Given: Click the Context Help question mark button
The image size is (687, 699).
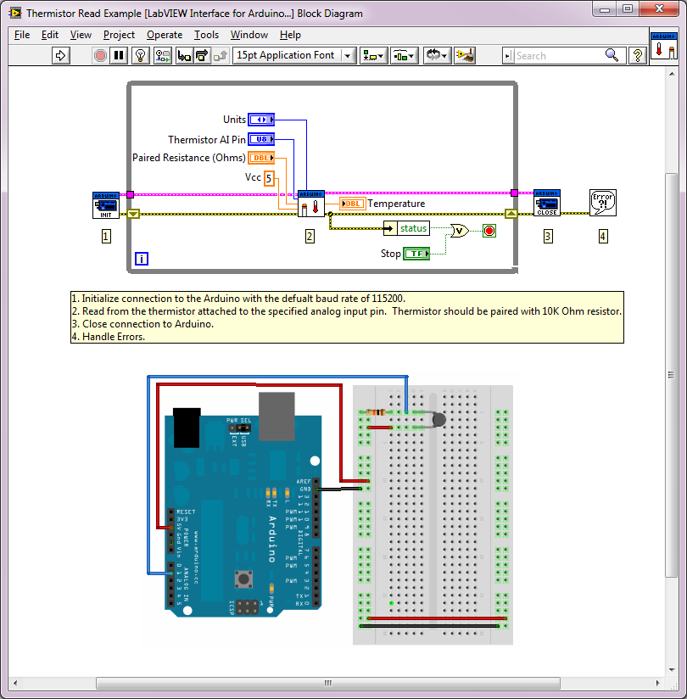Looking at the screenshot, I should point(639,55).
